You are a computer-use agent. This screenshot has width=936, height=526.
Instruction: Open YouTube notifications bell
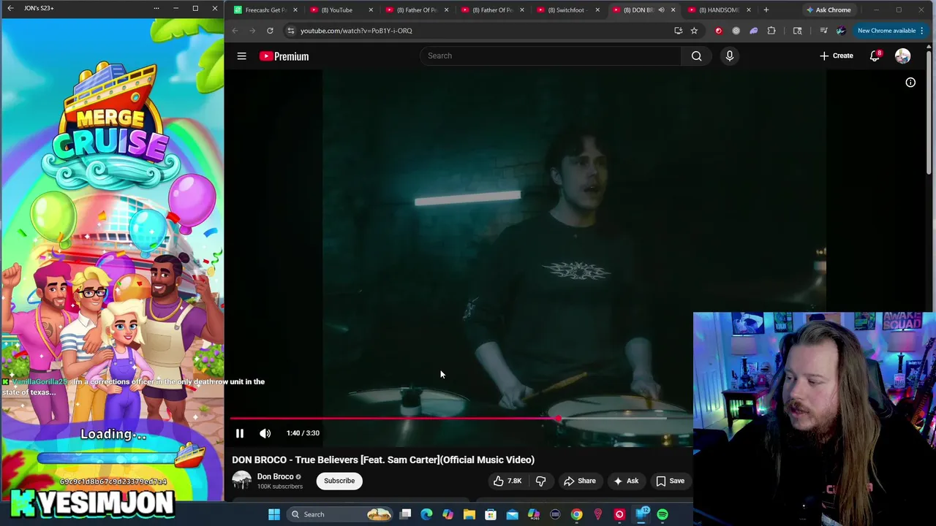(875, 56)
